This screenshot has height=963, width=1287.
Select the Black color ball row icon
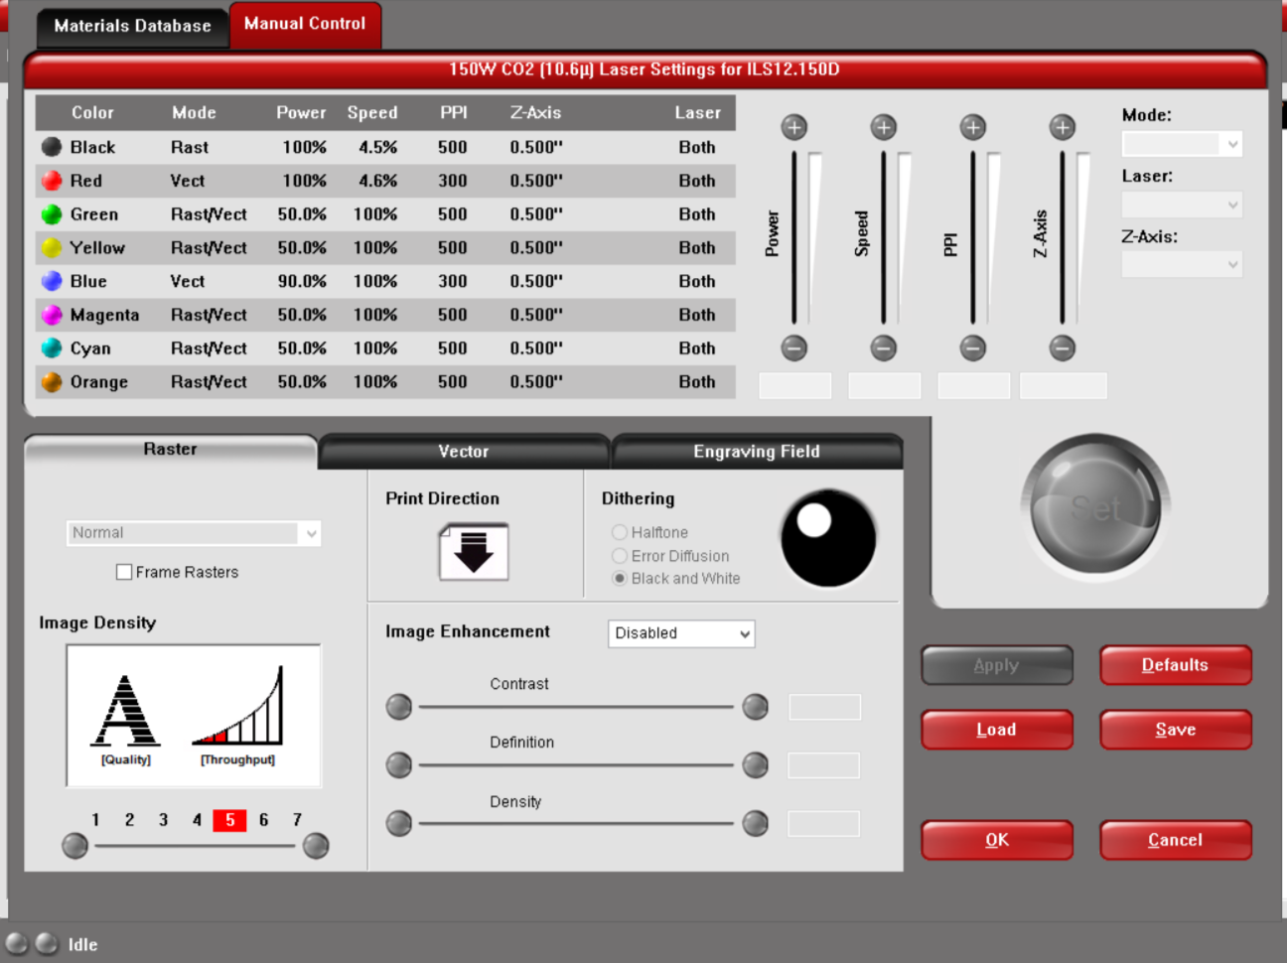coord(52,147)
